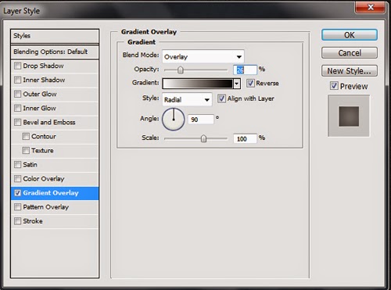Image resolution: width=391 pixels, height=290 pixels.
Task: Confirm with the OK button
Action: click(x=350, y=35)
